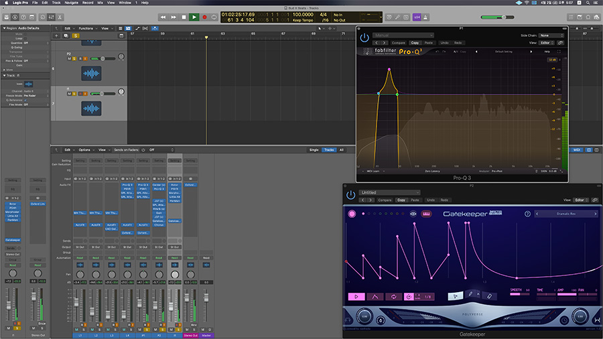This screenshot has width=603, height=339.
Task: Click Paste in the Pro-Q 3 header
Action: (428, 43)
